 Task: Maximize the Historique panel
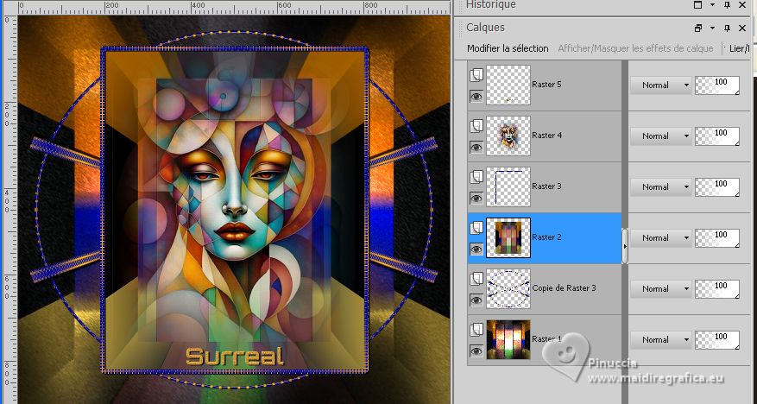point(698,5)
